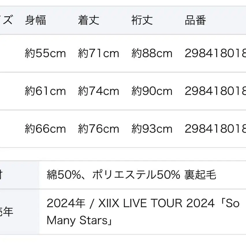Image resolution: width=246 pixels, height=246 pixels.
Task: Click the 約76cm length value
Action: pos(98,129)
